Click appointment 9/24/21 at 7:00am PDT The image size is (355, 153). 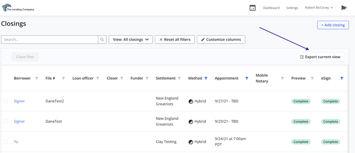(x=230, y=142)
